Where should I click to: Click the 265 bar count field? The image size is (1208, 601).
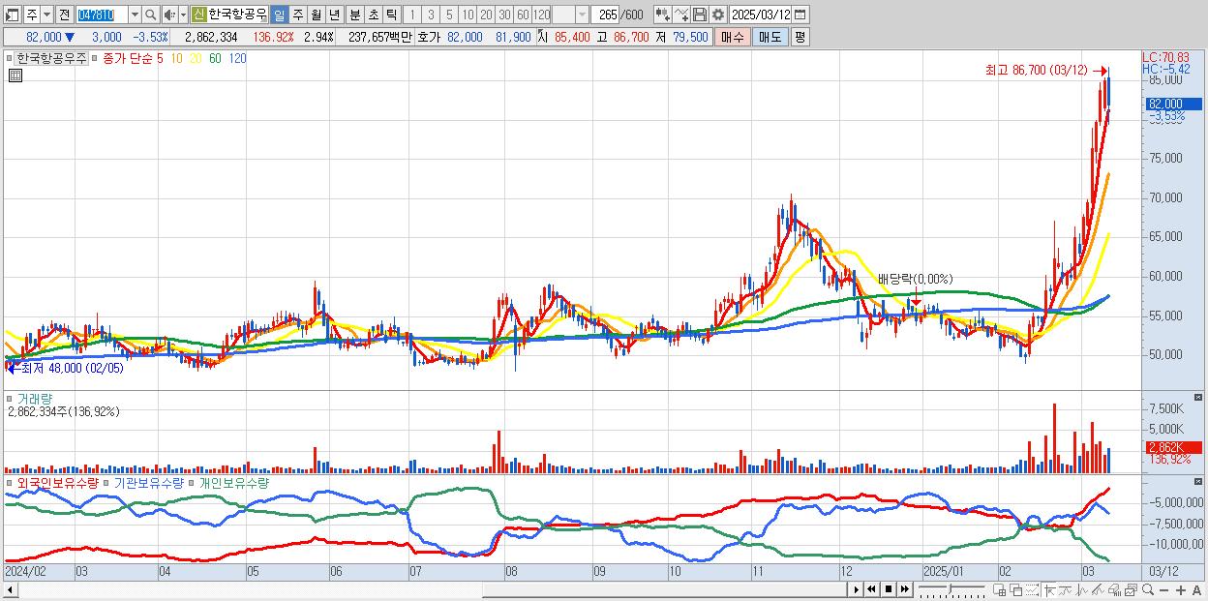pyautogui.click(x=606, y=15)
